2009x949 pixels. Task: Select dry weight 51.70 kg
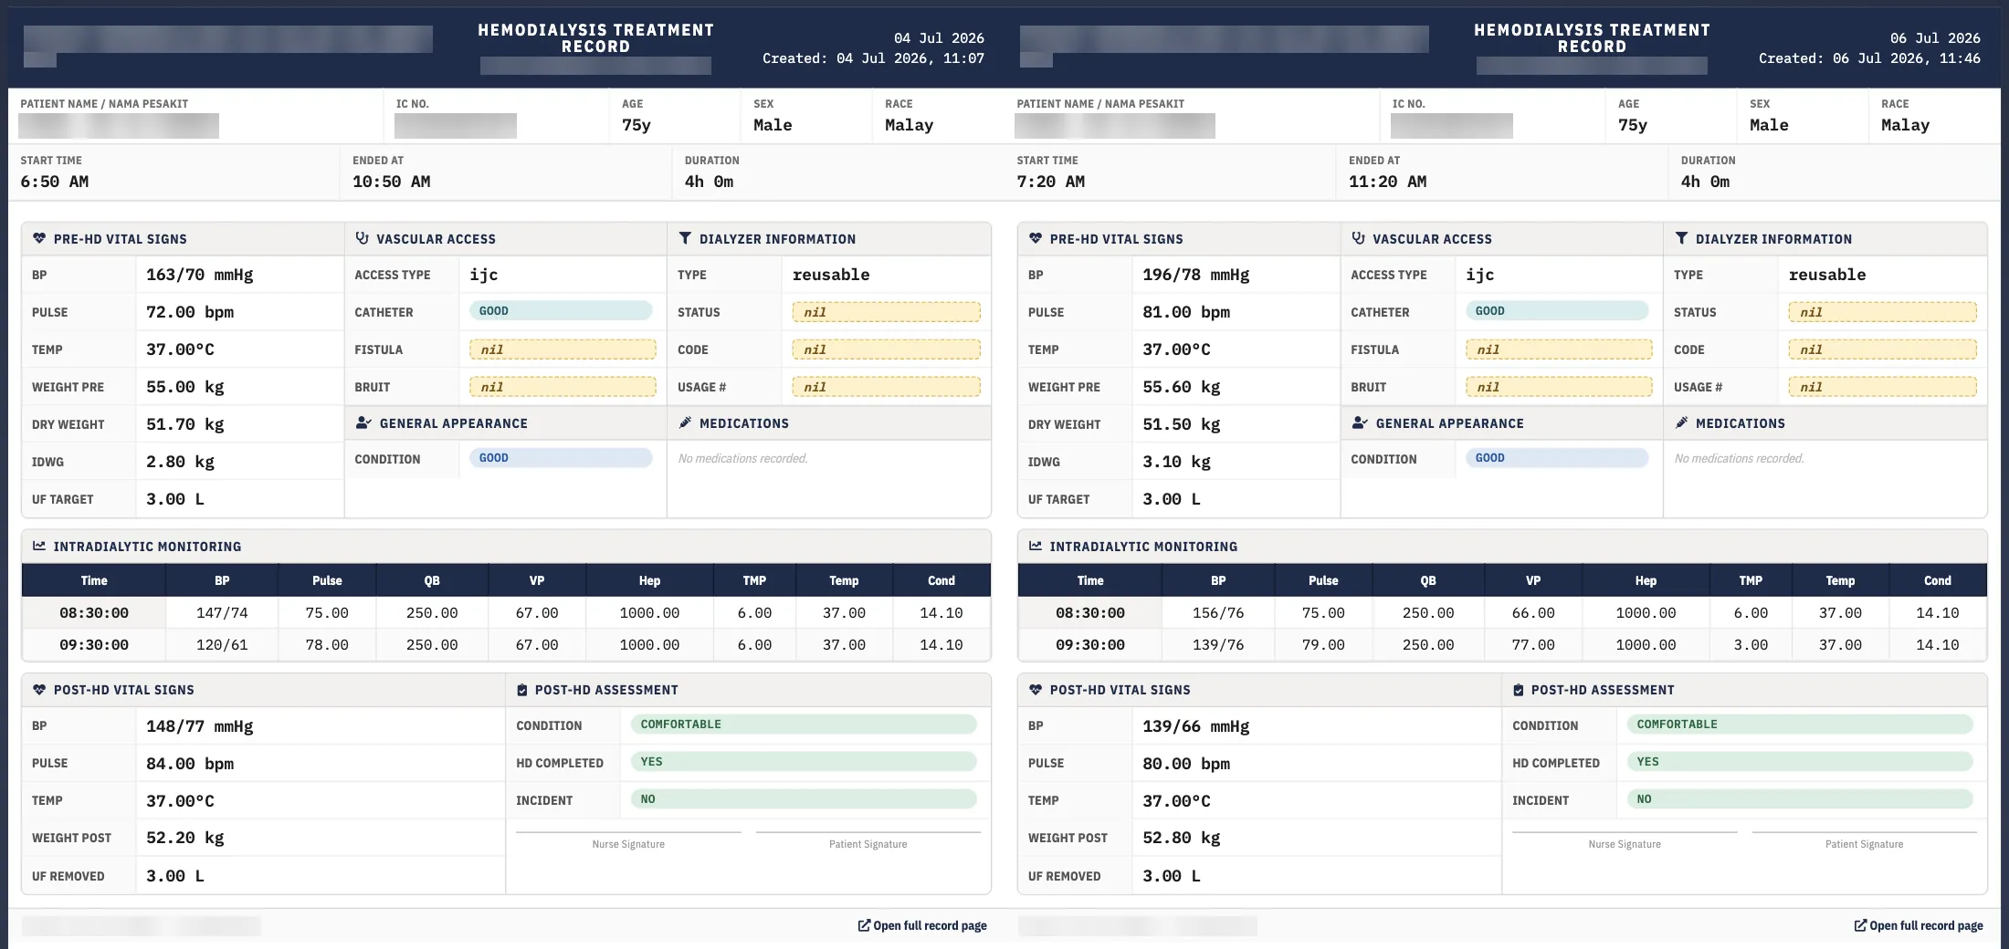pyautogui.click(x=185, y=424)
